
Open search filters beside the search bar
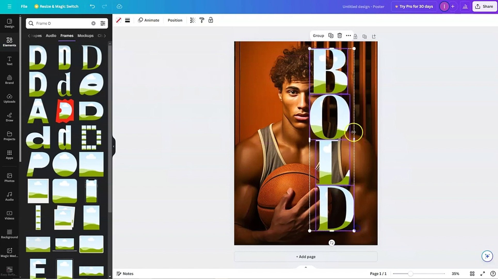[103, 23]
